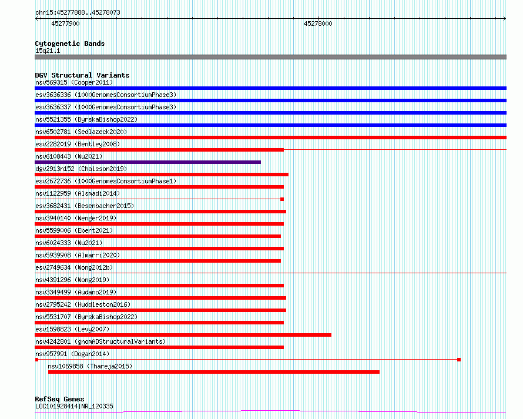Select the 15q21.1 band label
Viewport: 523px width, 419px height.
point(48,51)
